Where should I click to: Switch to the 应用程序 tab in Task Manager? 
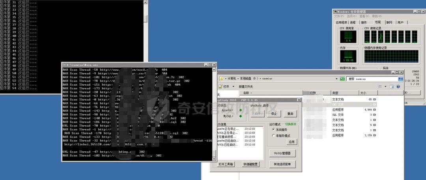coord(341,22)
